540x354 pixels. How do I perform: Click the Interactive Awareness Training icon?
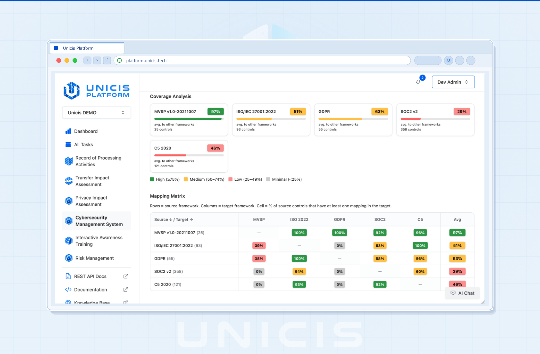click(x=69, y=241)
